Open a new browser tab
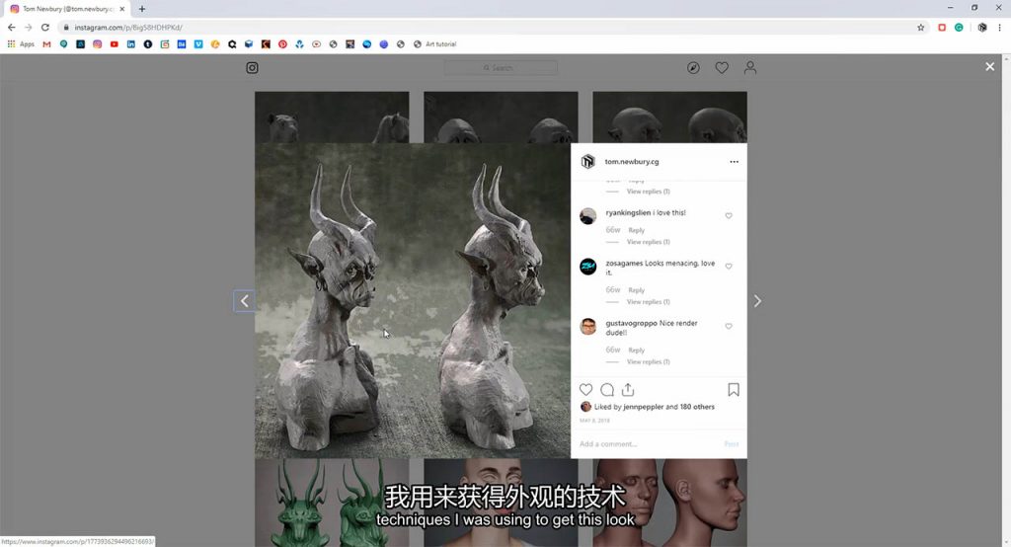 coord(142,9)
